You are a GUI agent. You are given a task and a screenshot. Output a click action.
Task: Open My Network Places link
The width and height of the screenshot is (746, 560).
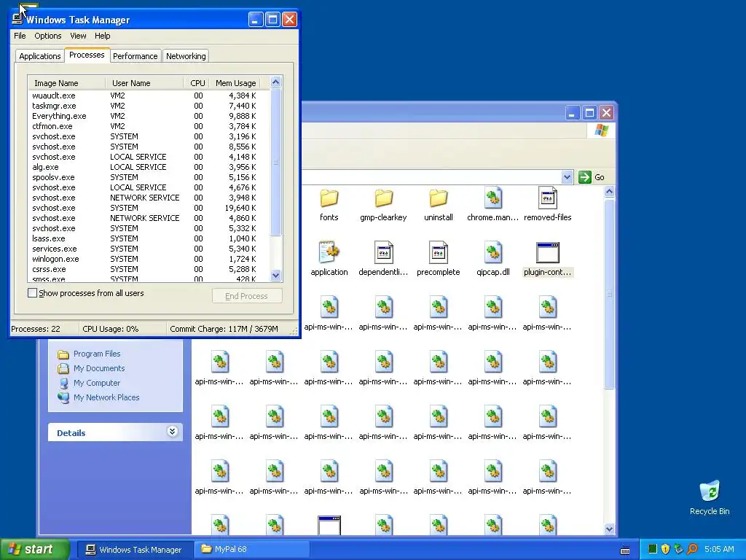[106, 397]
